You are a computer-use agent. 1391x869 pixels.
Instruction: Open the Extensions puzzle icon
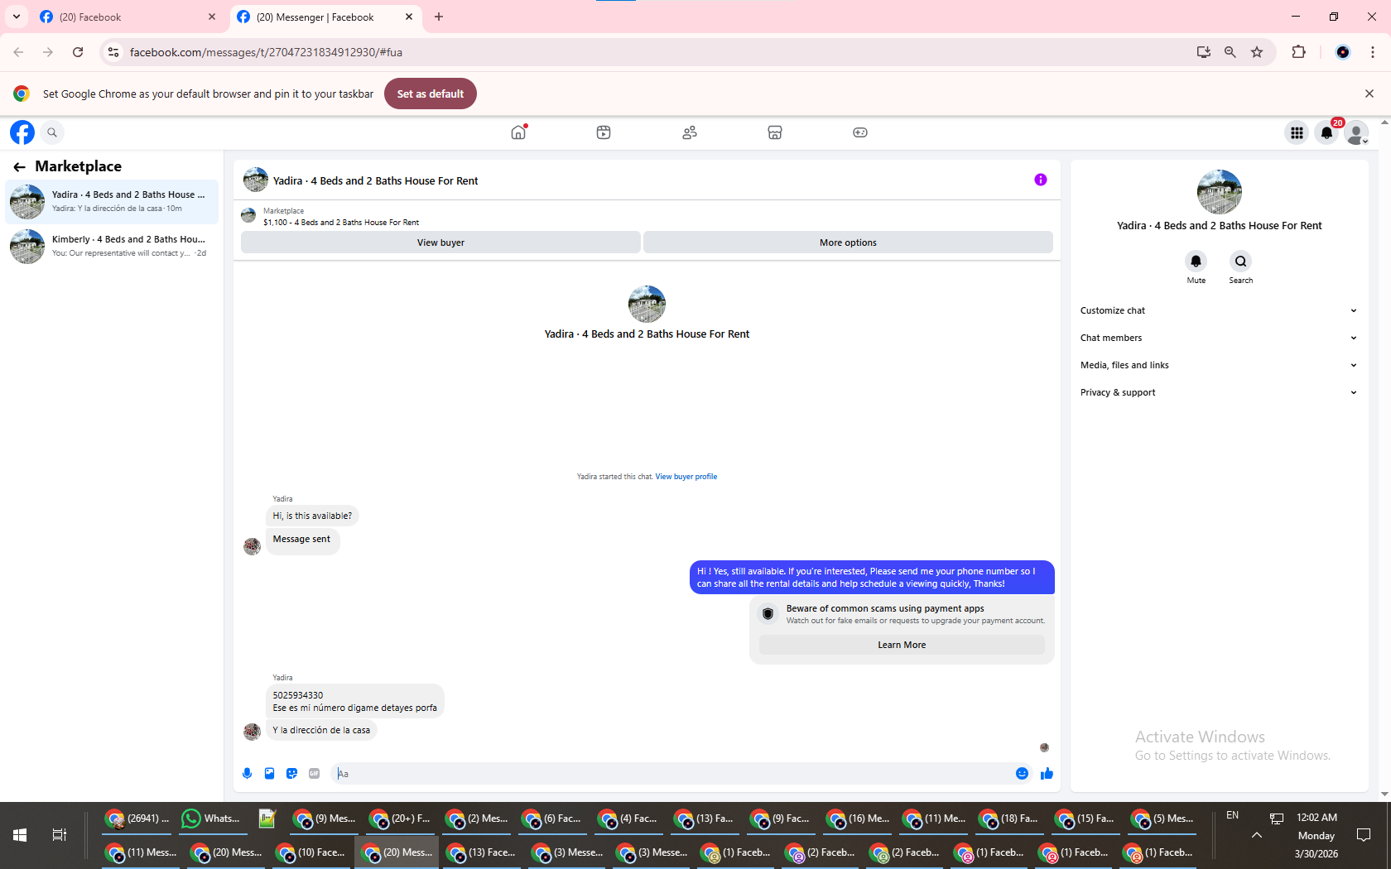point(1298,52)
